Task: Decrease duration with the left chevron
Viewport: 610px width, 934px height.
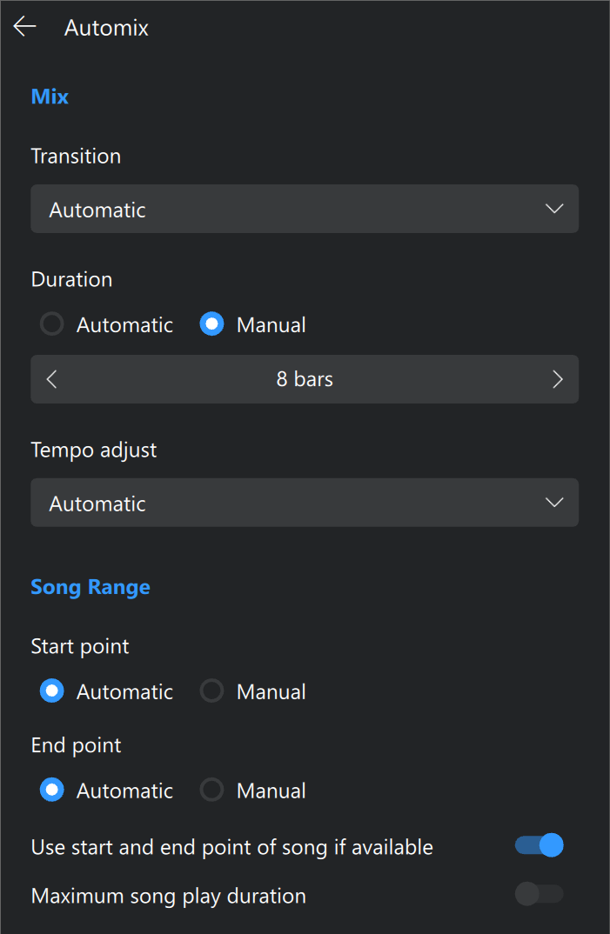Action: click(52, 379)
